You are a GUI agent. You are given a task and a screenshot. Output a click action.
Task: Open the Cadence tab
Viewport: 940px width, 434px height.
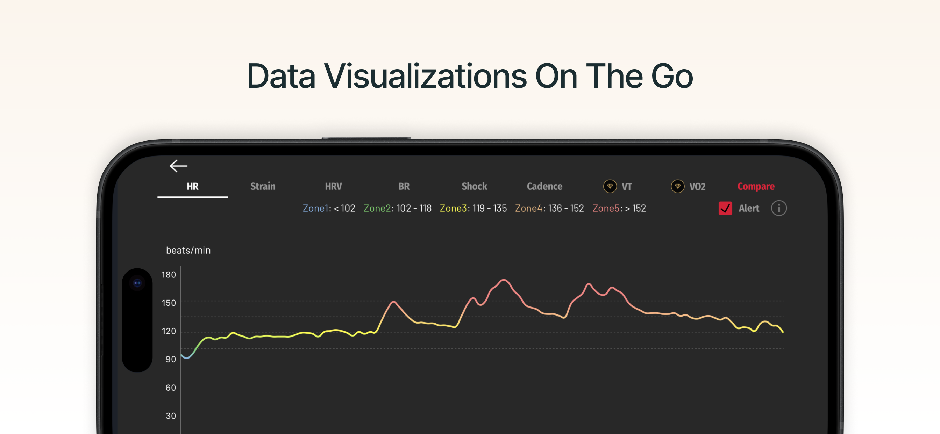pyautogui.click(x=544, y=186)
